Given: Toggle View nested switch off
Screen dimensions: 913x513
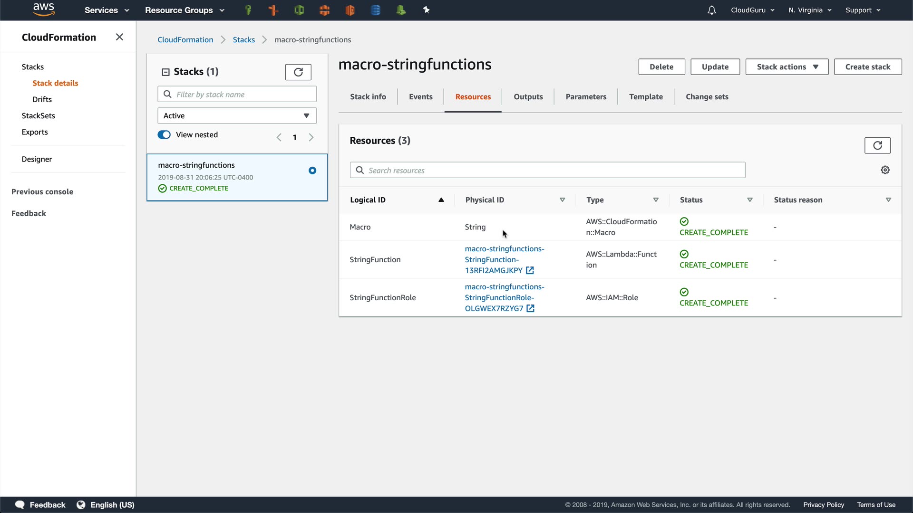Looking at the screenshot, I should point(164,135).
